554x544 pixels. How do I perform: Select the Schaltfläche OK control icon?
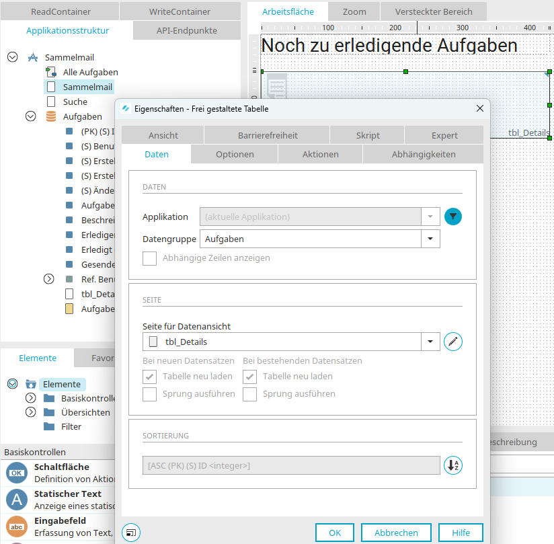tap(16, 473)
